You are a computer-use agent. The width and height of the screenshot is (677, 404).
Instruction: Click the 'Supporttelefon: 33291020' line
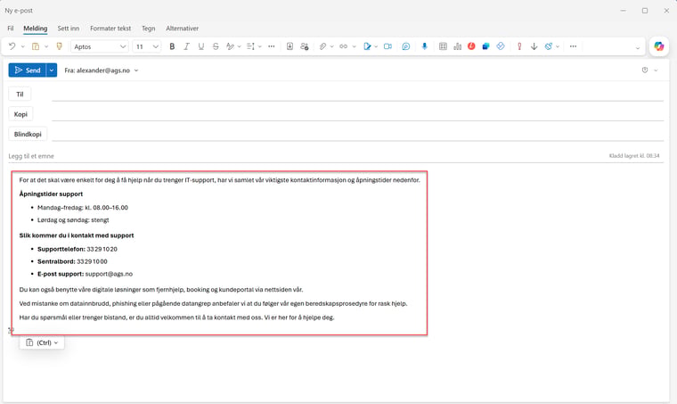[77, 249]
